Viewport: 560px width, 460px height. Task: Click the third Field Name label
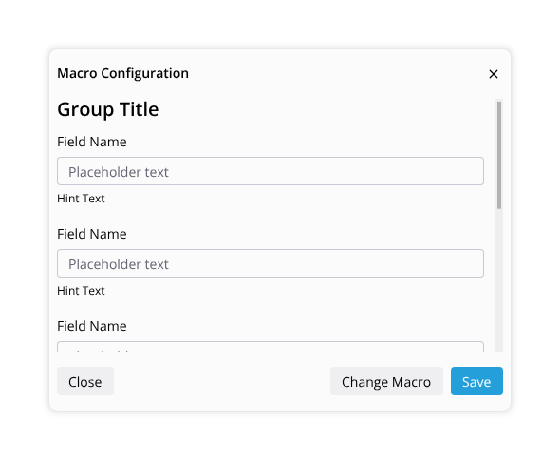[92, 326]
